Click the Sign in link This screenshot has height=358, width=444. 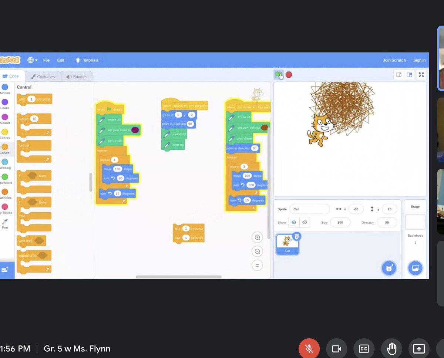419,60
